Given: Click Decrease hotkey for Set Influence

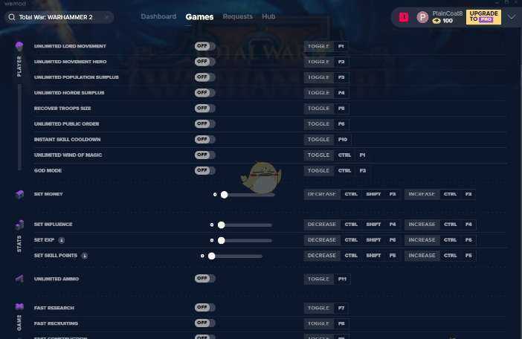Looking at the screenshot, I should [x=322, y=225].
